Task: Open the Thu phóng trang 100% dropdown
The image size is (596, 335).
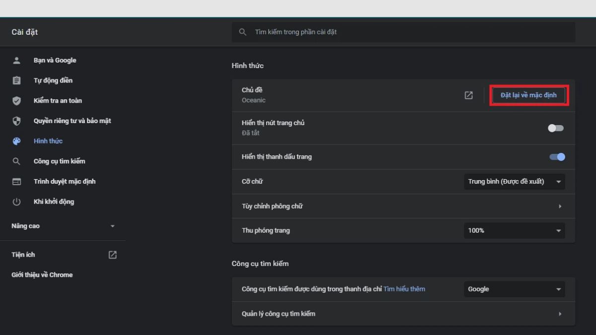Action: click(x=514, y=231)
